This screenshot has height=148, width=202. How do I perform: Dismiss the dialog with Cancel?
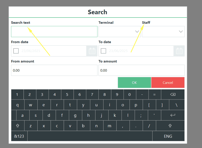click(x=168, y=82)
